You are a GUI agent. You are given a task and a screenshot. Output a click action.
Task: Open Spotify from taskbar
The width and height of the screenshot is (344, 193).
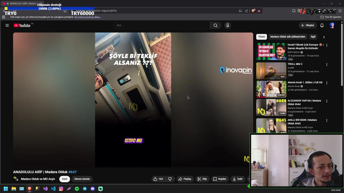click(77, 189)
